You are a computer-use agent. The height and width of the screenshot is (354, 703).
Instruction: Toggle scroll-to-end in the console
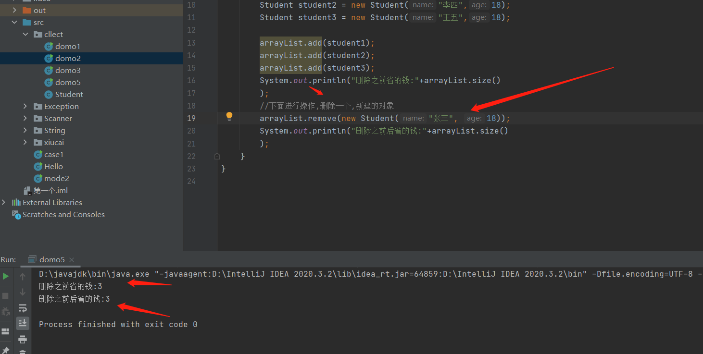23,323
